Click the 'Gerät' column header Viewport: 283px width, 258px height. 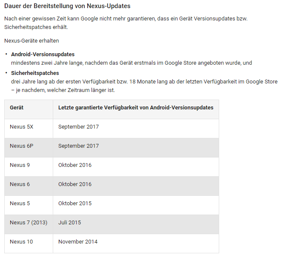[x=17, y=108]
